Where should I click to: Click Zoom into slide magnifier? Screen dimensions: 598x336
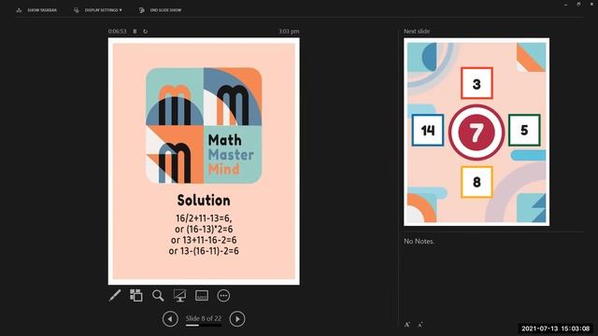(x=158, y=296)
